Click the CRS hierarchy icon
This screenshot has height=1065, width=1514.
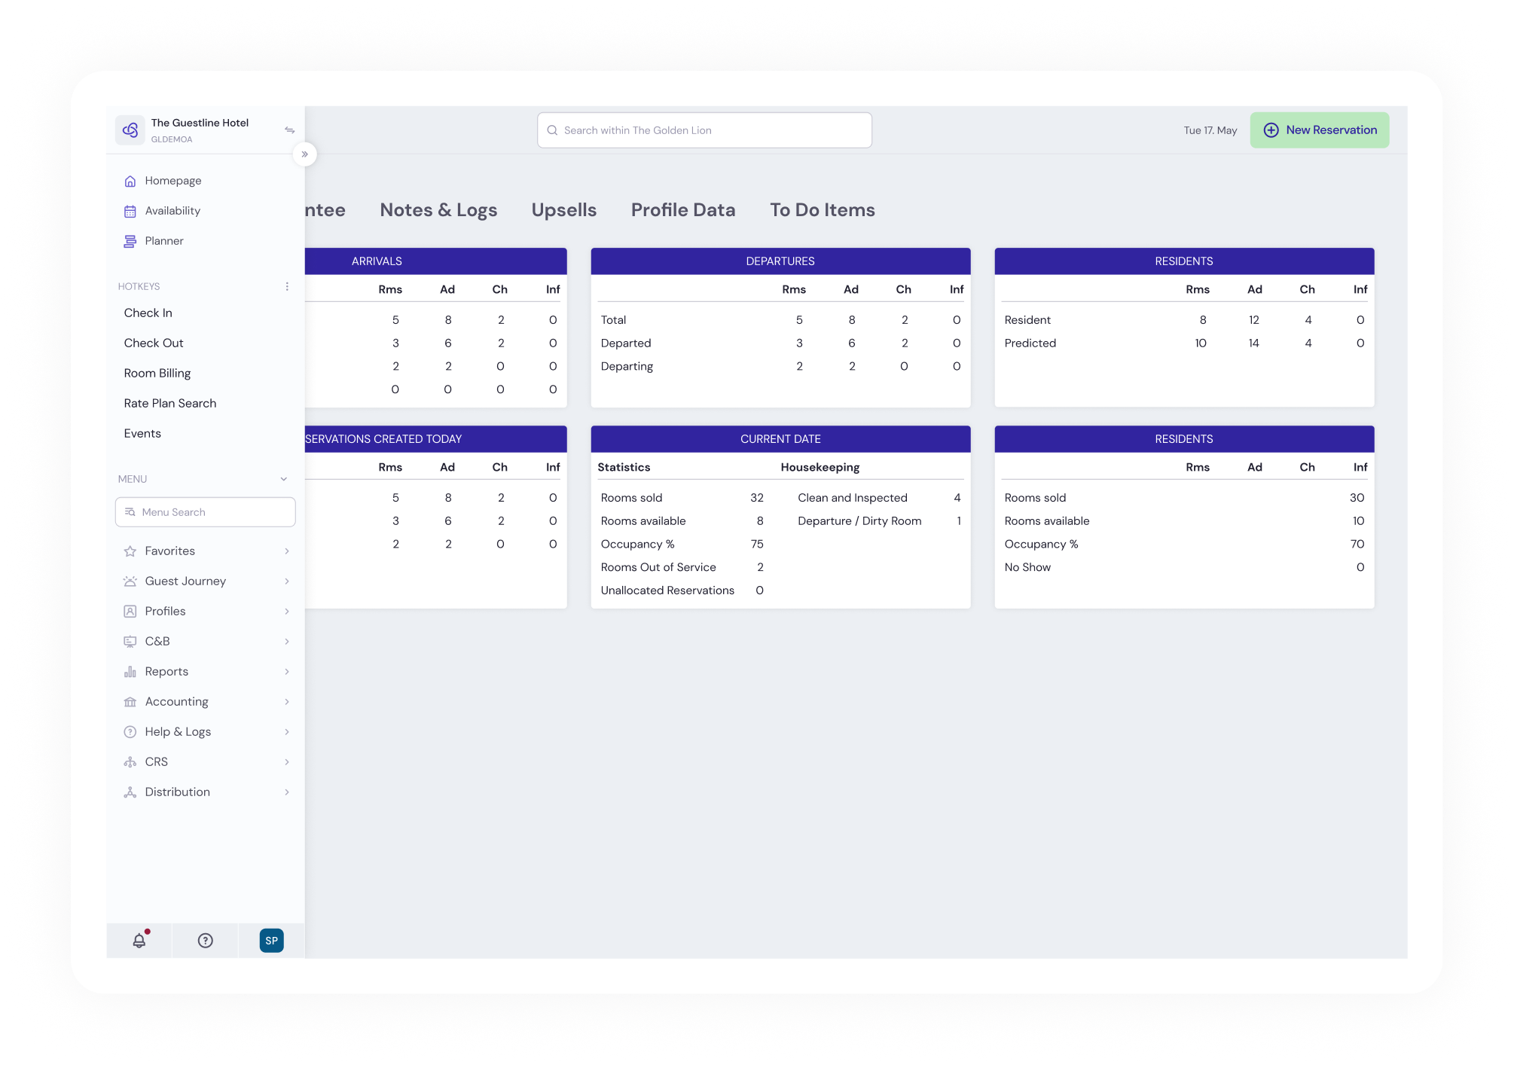[130, 762]
